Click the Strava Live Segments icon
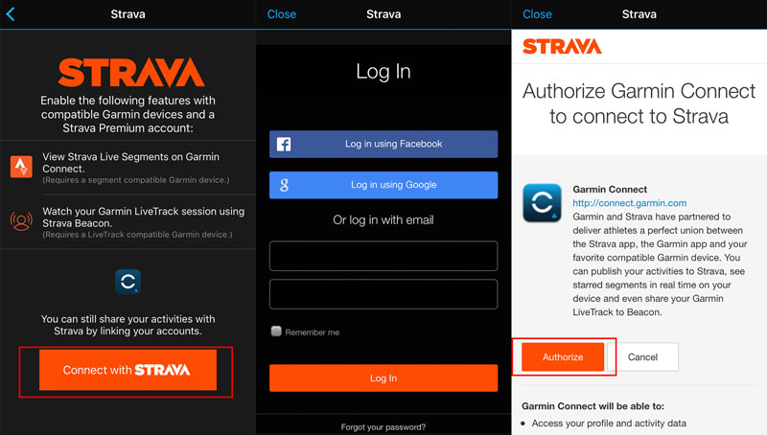Screen dimensions: 767x435 (21, 167)
